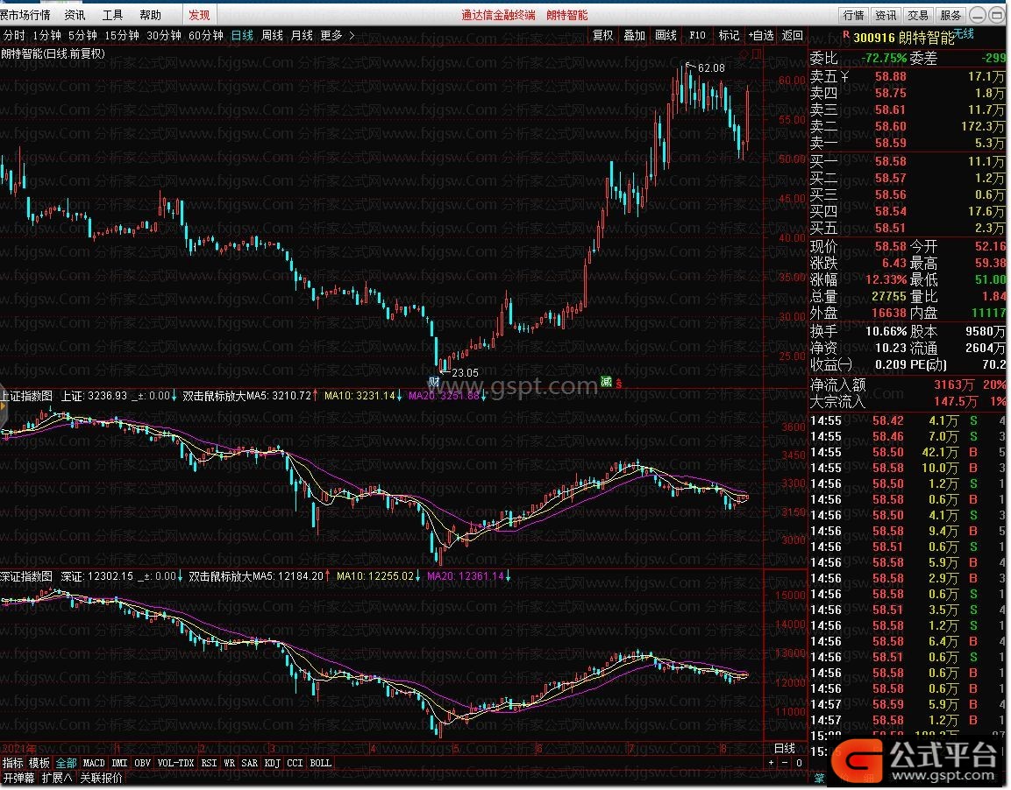
Task: Click the 行情 button at top right
Action: pos(853,15)
